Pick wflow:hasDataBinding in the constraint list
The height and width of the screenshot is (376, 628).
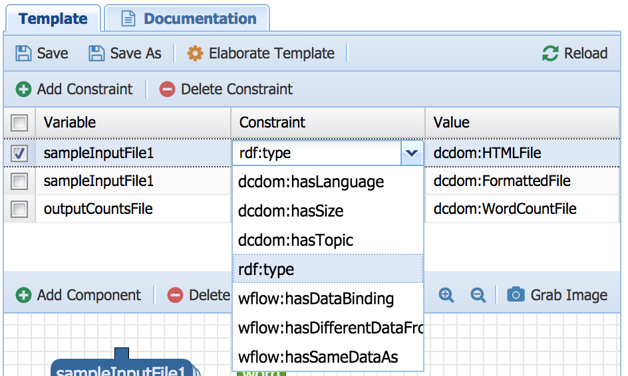point(316,299)
